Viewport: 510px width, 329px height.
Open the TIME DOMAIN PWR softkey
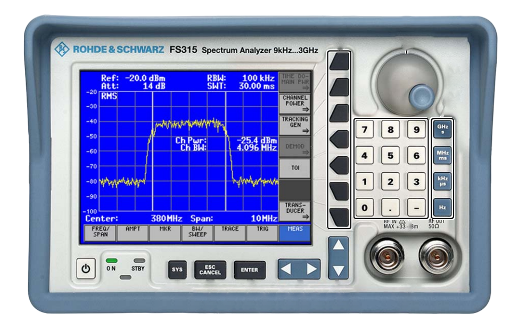tap(295, 82)
